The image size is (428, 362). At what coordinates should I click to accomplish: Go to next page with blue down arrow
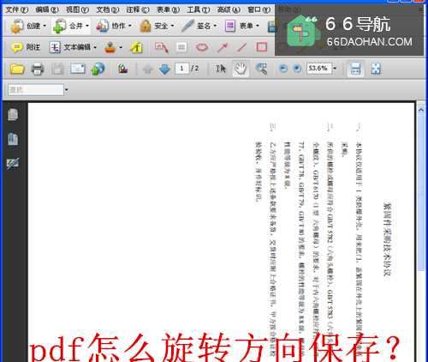164,69
